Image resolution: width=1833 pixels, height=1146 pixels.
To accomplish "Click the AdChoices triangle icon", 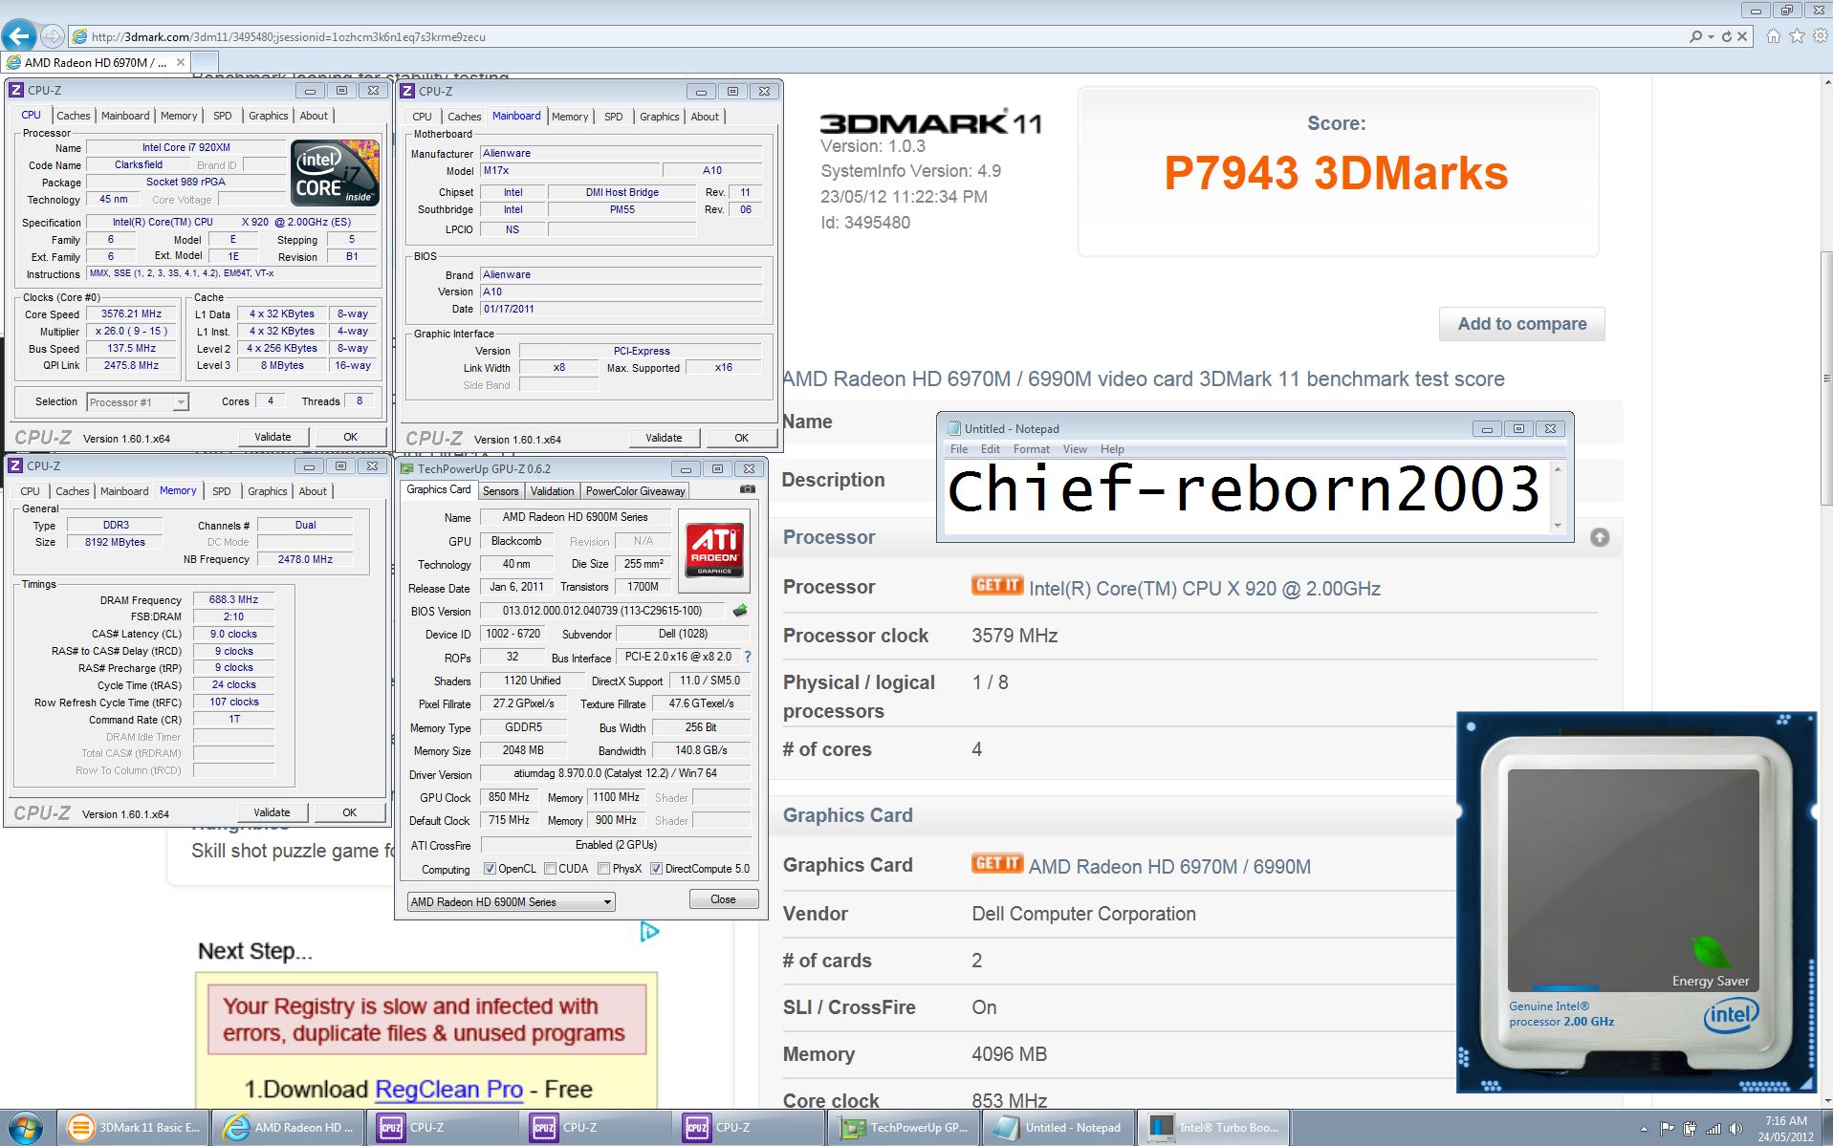I will [649, 931].
